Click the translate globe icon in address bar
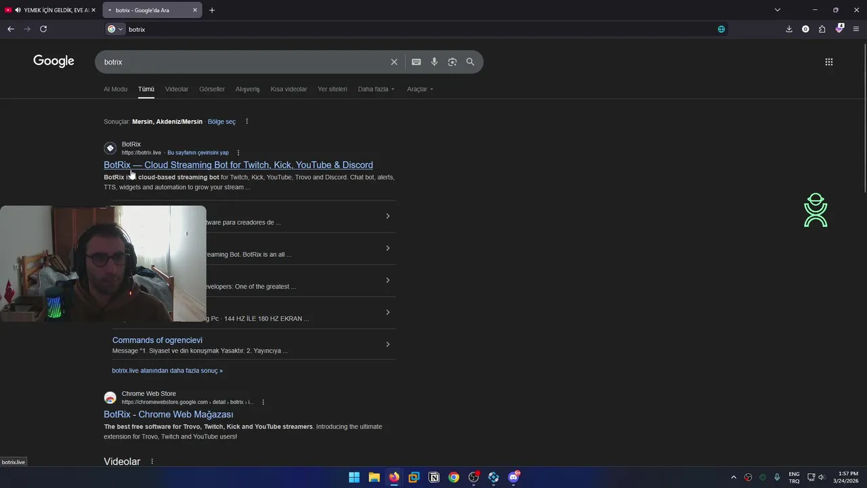The image size is (867, 488). pos(721,29)
